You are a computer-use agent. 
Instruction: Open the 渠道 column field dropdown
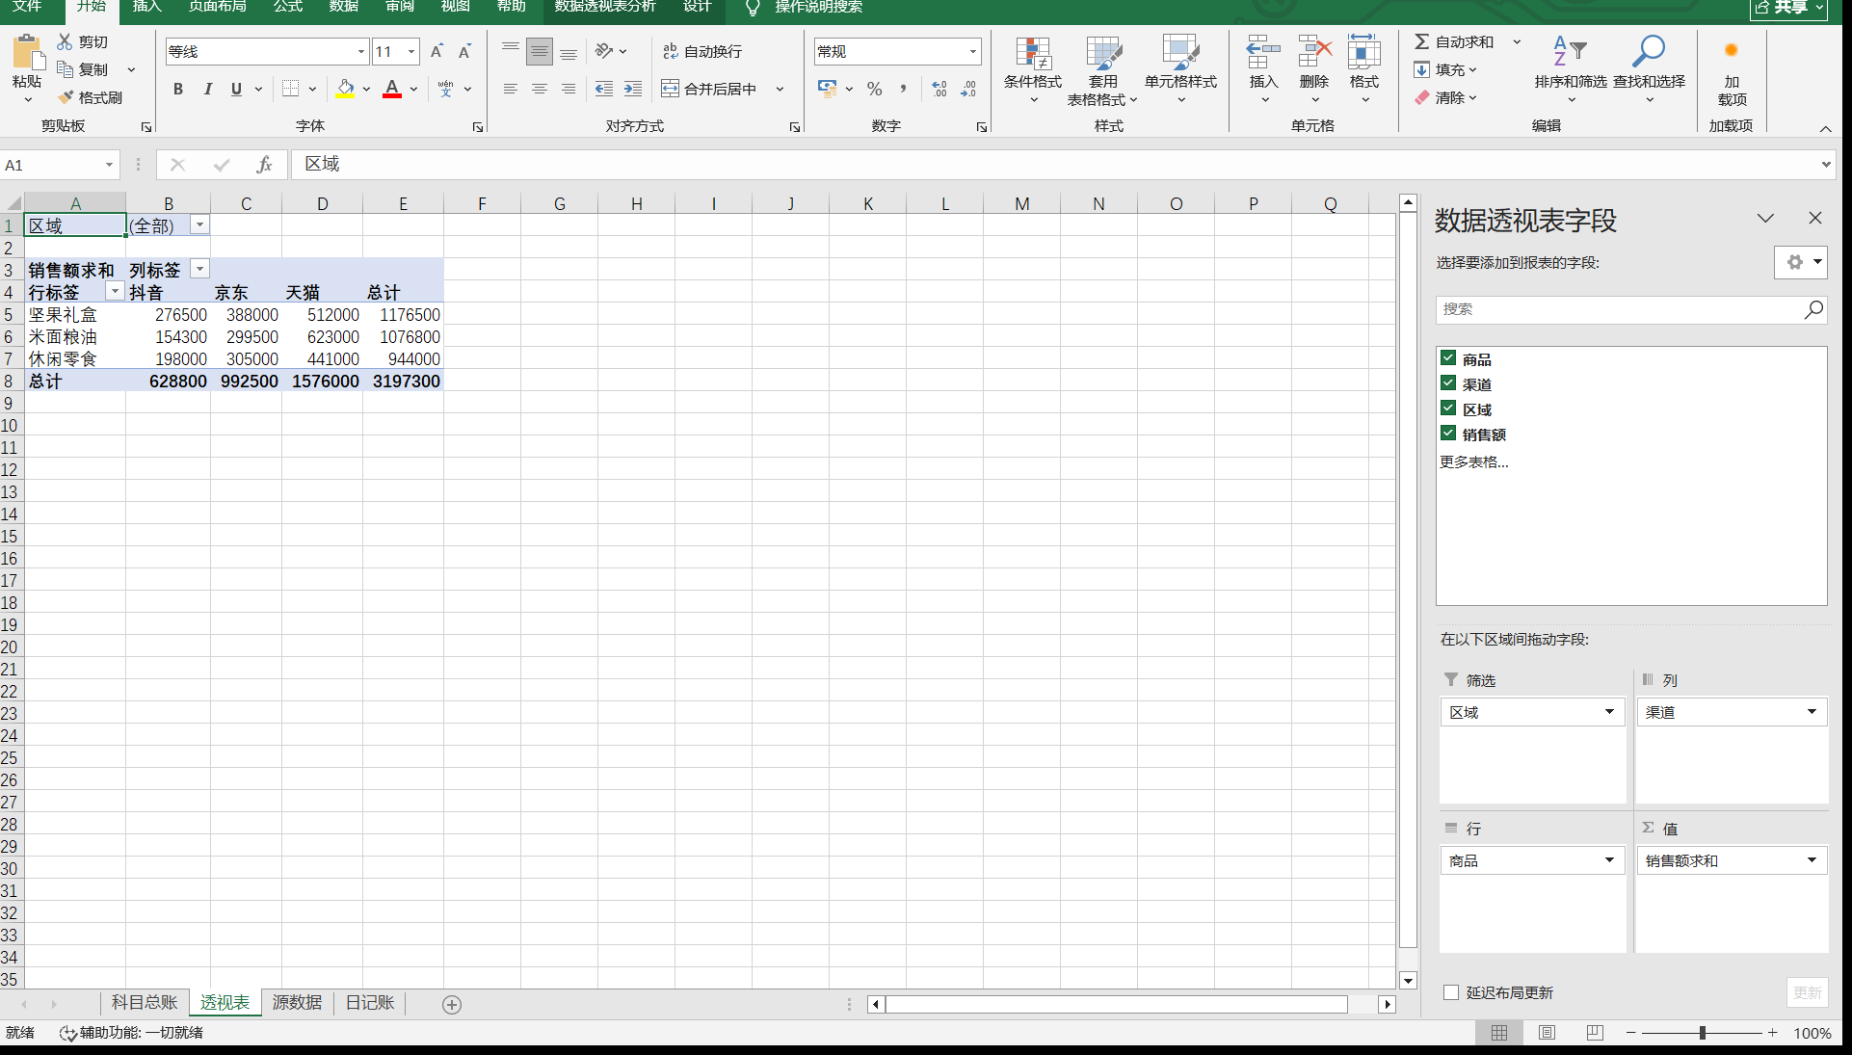(x=1812, y=712)
